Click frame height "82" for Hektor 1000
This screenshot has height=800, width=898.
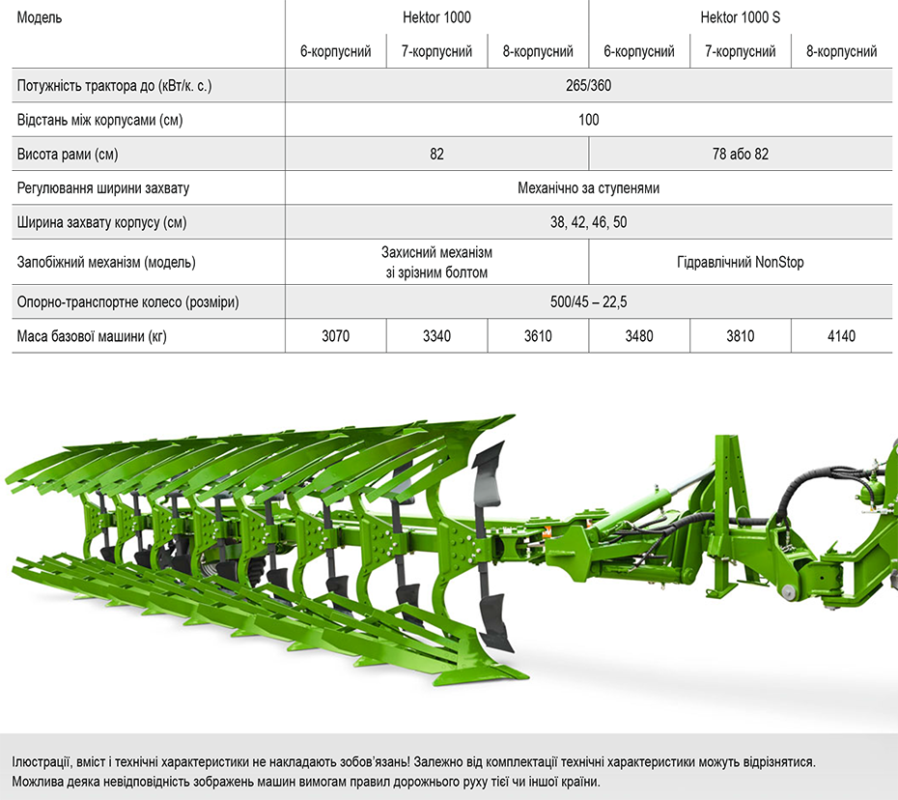click(437, 155)
